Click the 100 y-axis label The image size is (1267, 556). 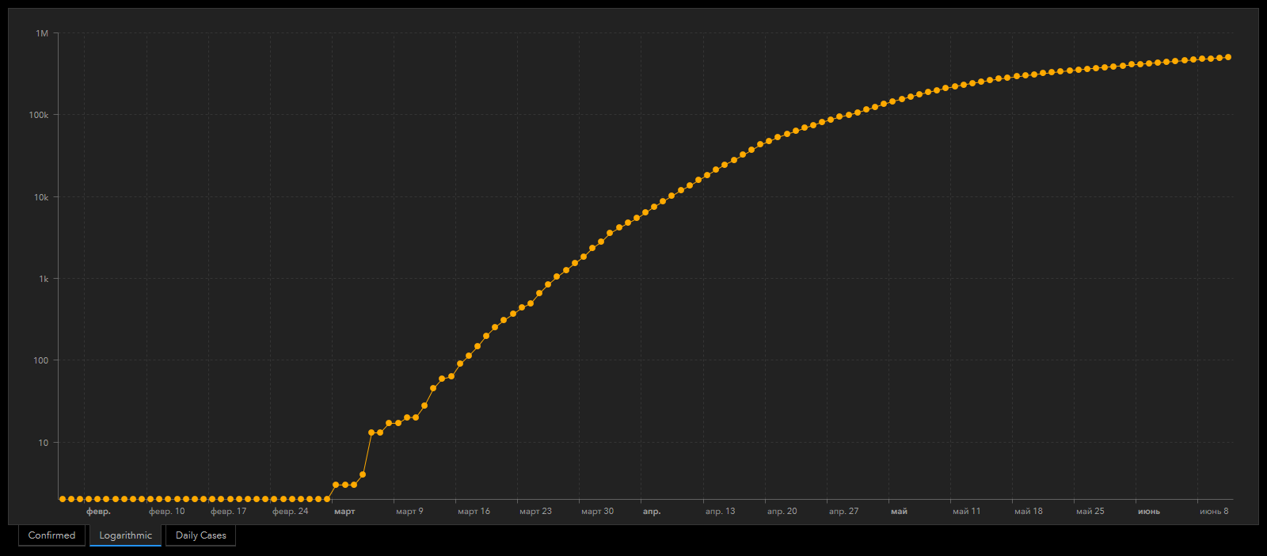pyautogui.click(x=41, y=360)
